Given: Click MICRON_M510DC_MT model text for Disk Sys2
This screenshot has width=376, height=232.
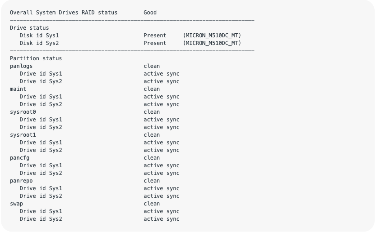Looking at the screenshot, I should (x=212, y=43).
